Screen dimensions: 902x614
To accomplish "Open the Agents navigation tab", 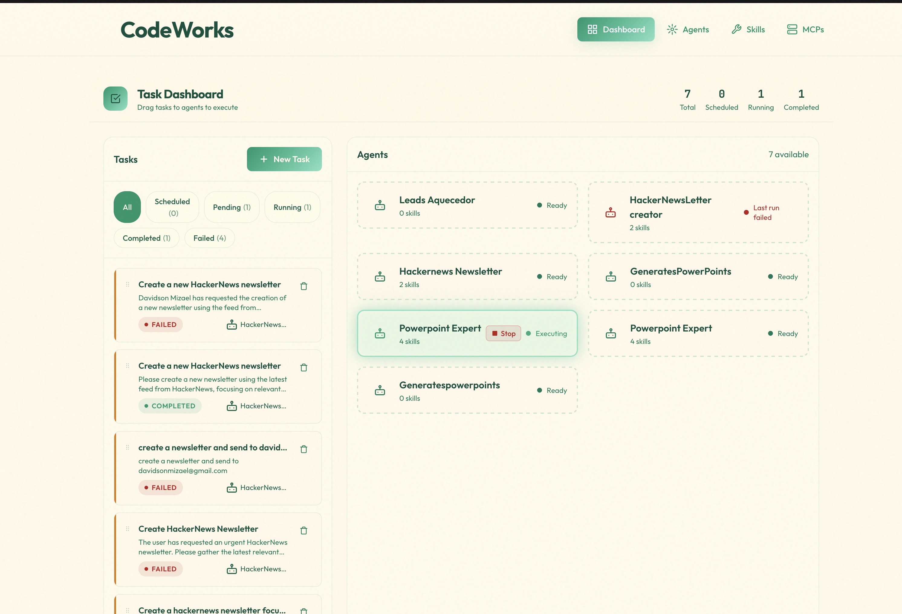I will (688, 30).
